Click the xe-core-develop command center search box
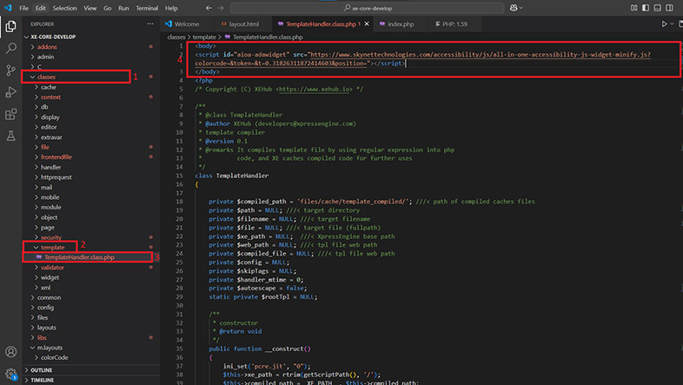683x385 pixels. point(368,8)
